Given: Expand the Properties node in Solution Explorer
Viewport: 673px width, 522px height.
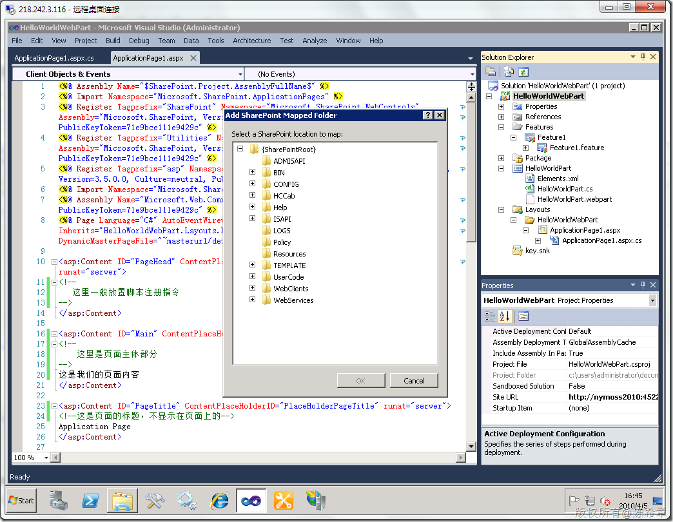Looking at the screenshot, I should 501,106.
